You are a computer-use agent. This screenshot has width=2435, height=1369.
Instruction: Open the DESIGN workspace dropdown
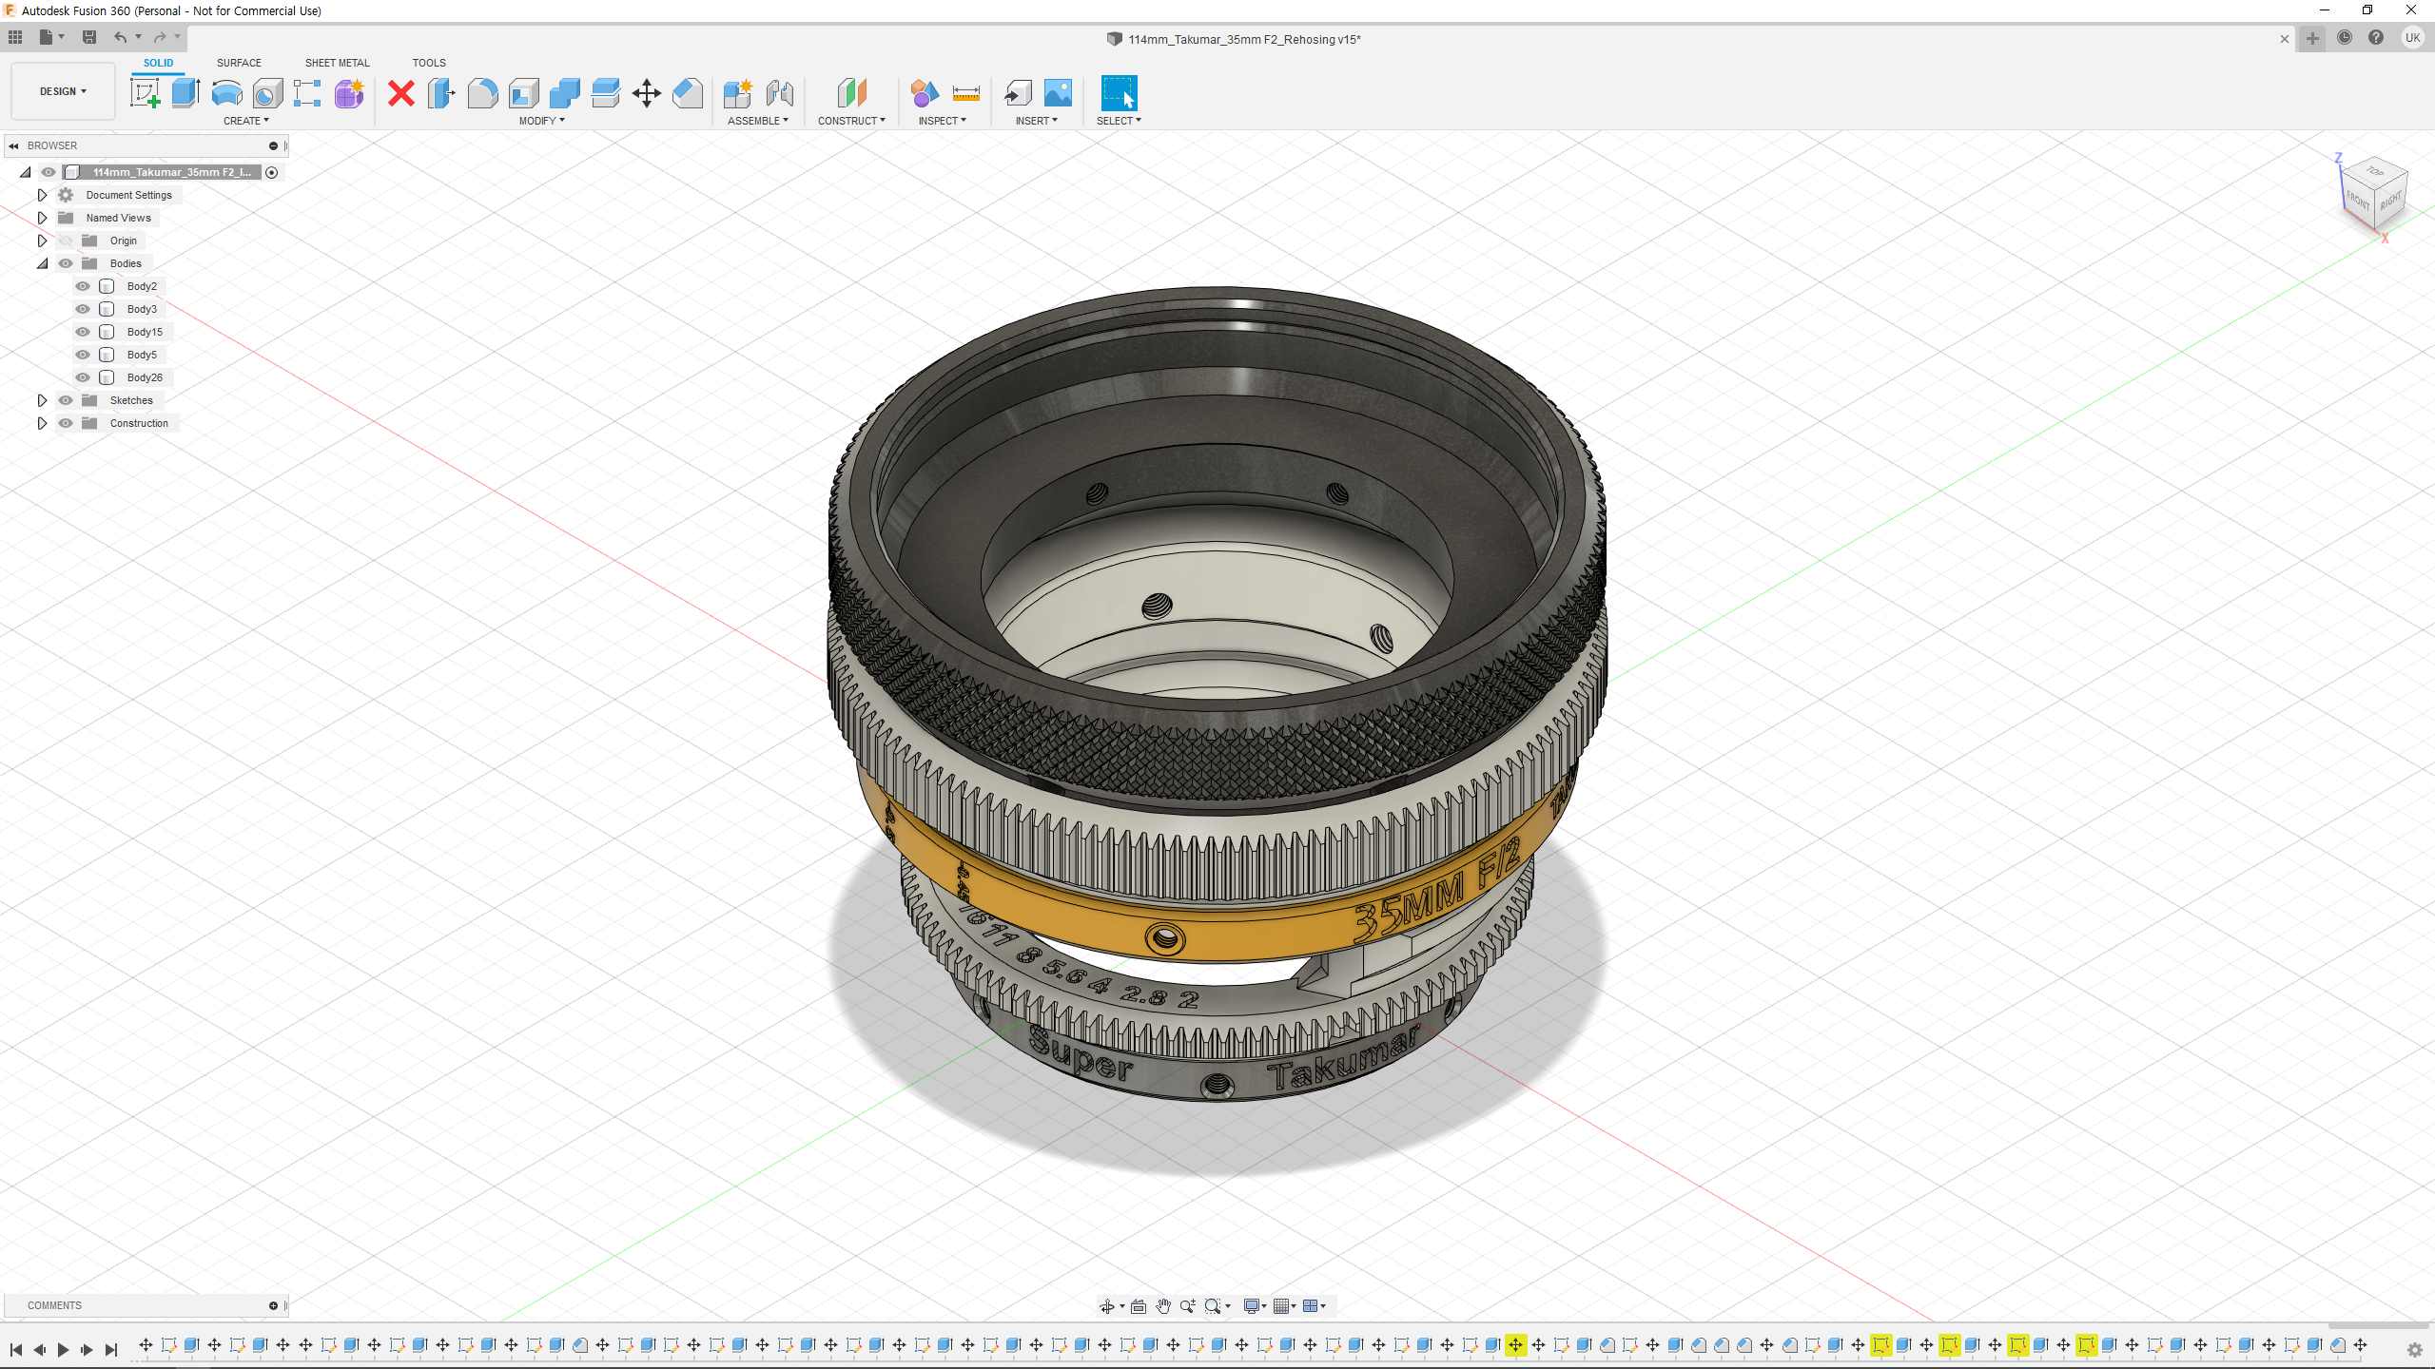63,91
